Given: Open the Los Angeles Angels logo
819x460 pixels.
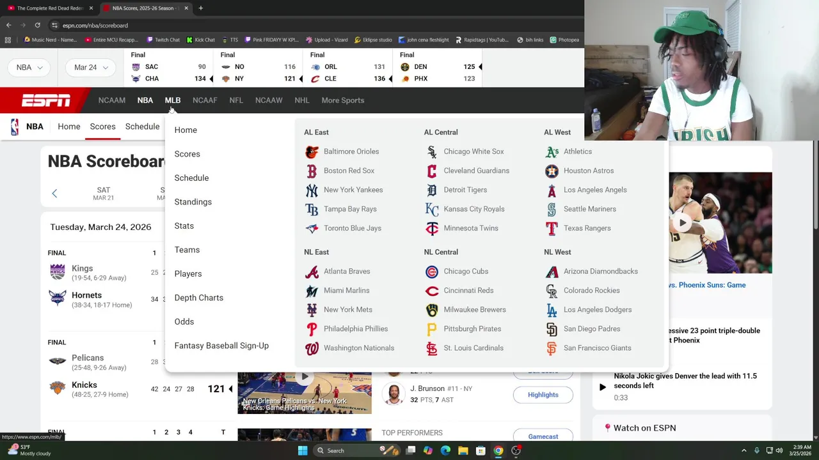Looking at the screenshot, I should pyautogui.click(x=552, y=190).
